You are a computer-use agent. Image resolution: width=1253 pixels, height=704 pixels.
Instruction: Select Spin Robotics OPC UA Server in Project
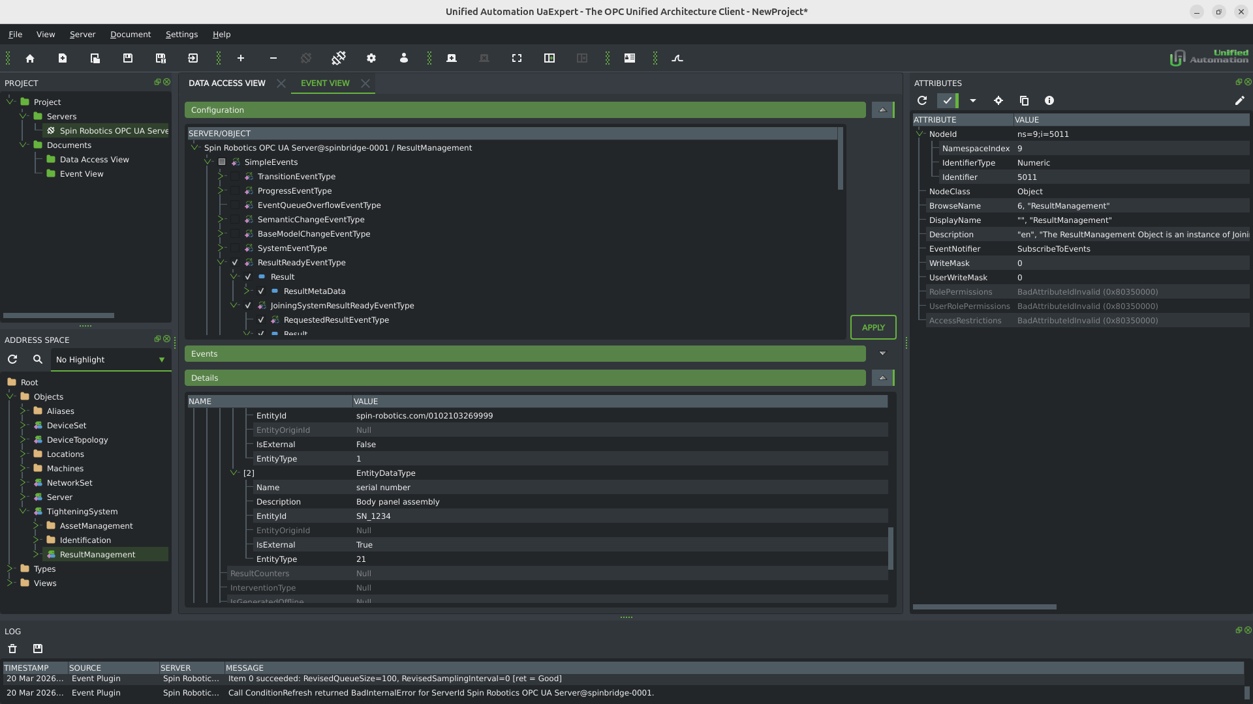(x=114, y=131)
